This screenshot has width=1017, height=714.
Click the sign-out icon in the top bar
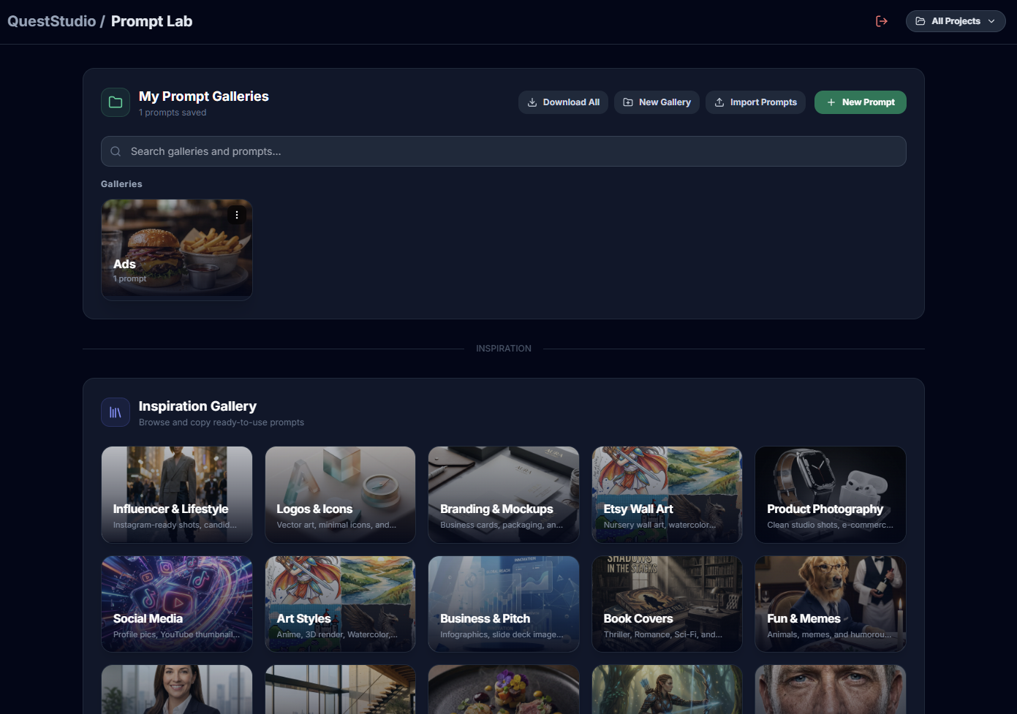(x=882, y=21)
